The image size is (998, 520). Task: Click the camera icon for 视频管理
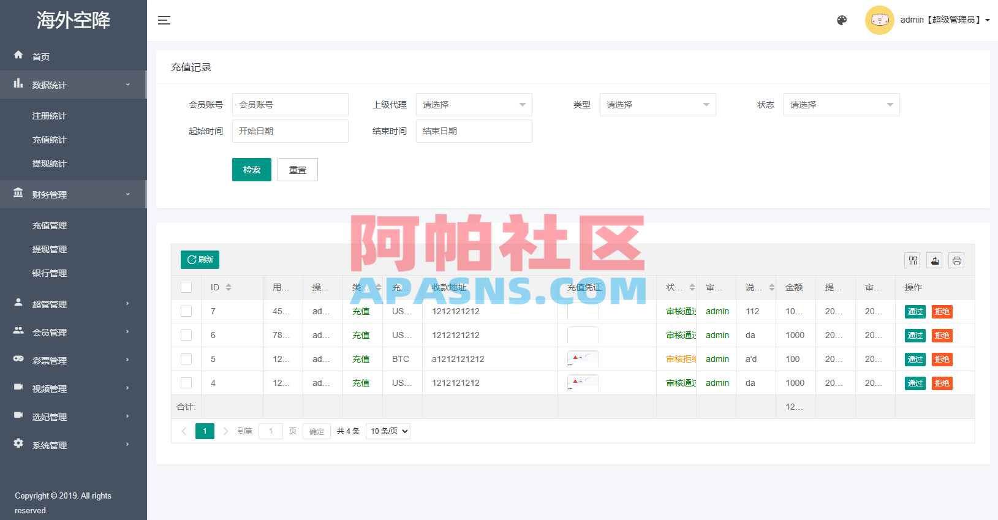coord(18,387)
